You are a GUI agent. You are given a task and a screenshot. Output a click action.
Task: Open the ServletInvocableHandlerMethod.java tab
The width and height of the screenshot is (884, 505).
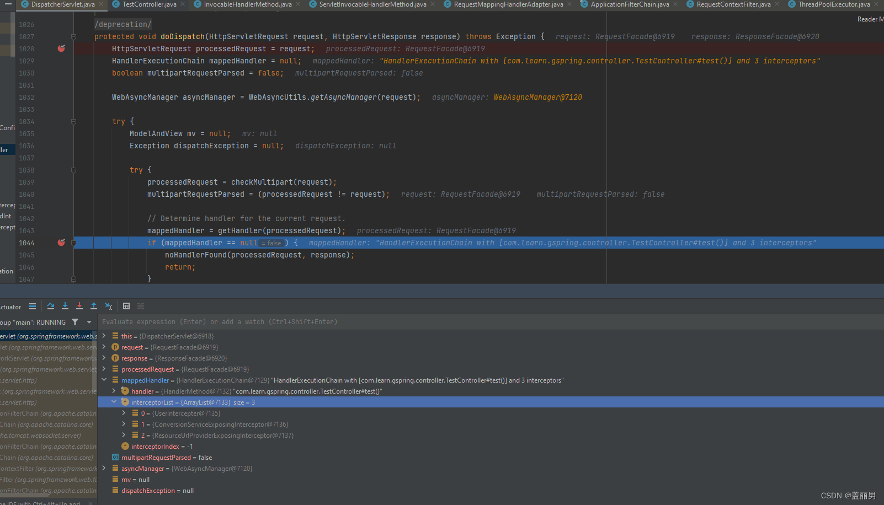pos(372,4)
